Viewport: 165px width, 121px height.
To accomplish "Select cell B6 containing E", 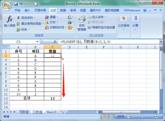I will tap(35, 73).
